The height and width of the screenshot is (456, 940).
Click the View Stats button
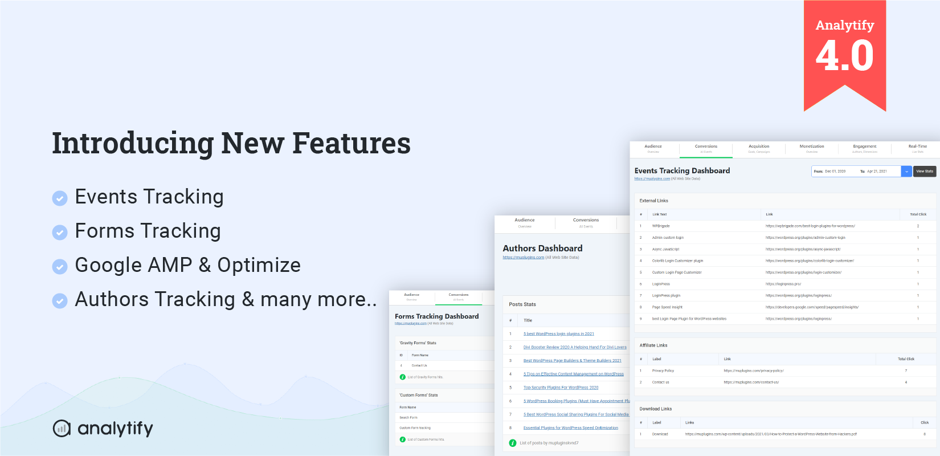point(925,171)
